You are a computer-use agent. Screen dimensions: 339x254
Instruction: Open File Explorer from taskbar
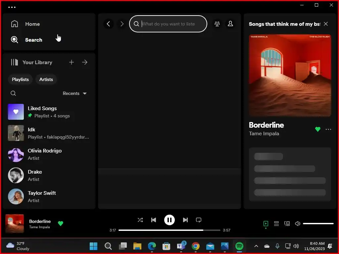(137, 246)
